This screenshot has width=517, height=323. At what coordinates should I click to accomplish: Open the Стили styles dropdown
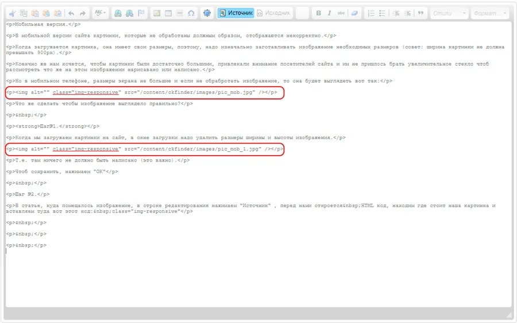pyautogui.click(x=448, y=13)
